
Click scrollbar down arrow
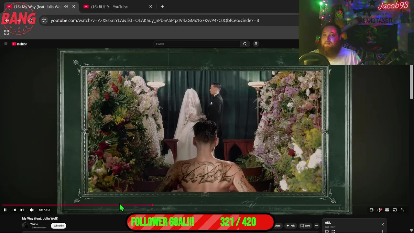point(411,230)
